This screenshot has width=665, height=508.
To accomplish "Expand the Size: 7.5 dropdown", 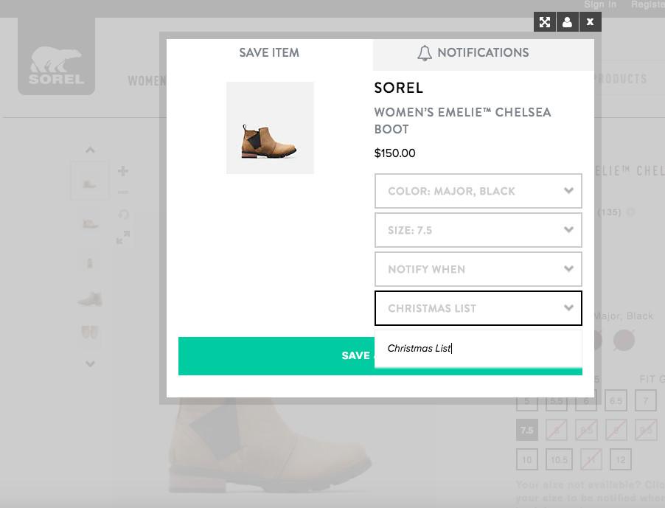I will (478, 230).
